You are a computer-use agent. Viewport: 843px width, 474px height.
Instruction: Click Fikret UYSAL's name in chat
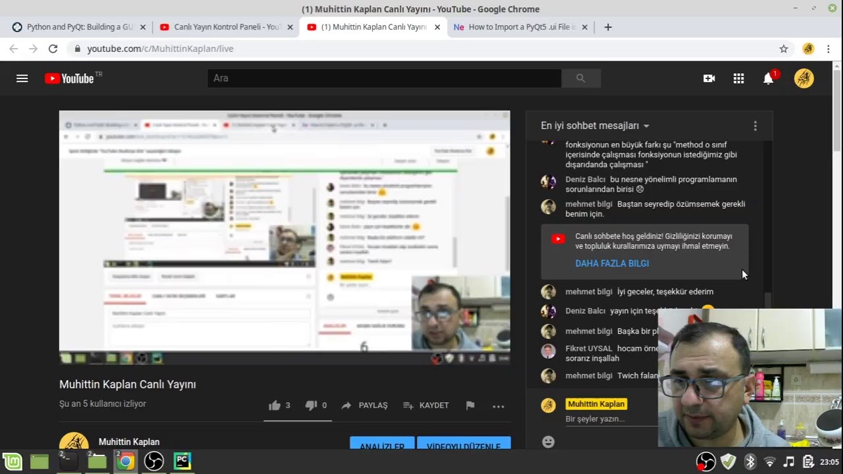pos(589,348)
